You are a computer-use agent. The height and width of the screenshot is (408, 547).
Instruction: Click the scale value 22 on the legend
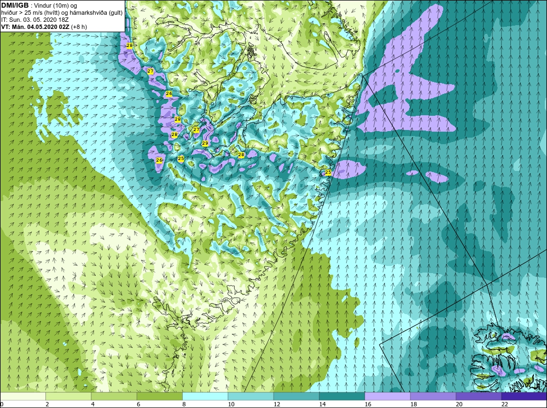click(x=504, y=404)
